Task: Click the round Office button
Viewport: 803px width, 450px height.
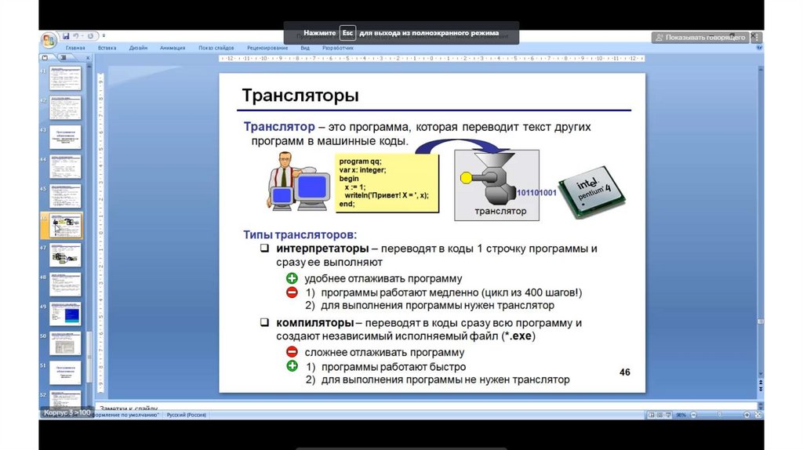Action: point(49,39)
